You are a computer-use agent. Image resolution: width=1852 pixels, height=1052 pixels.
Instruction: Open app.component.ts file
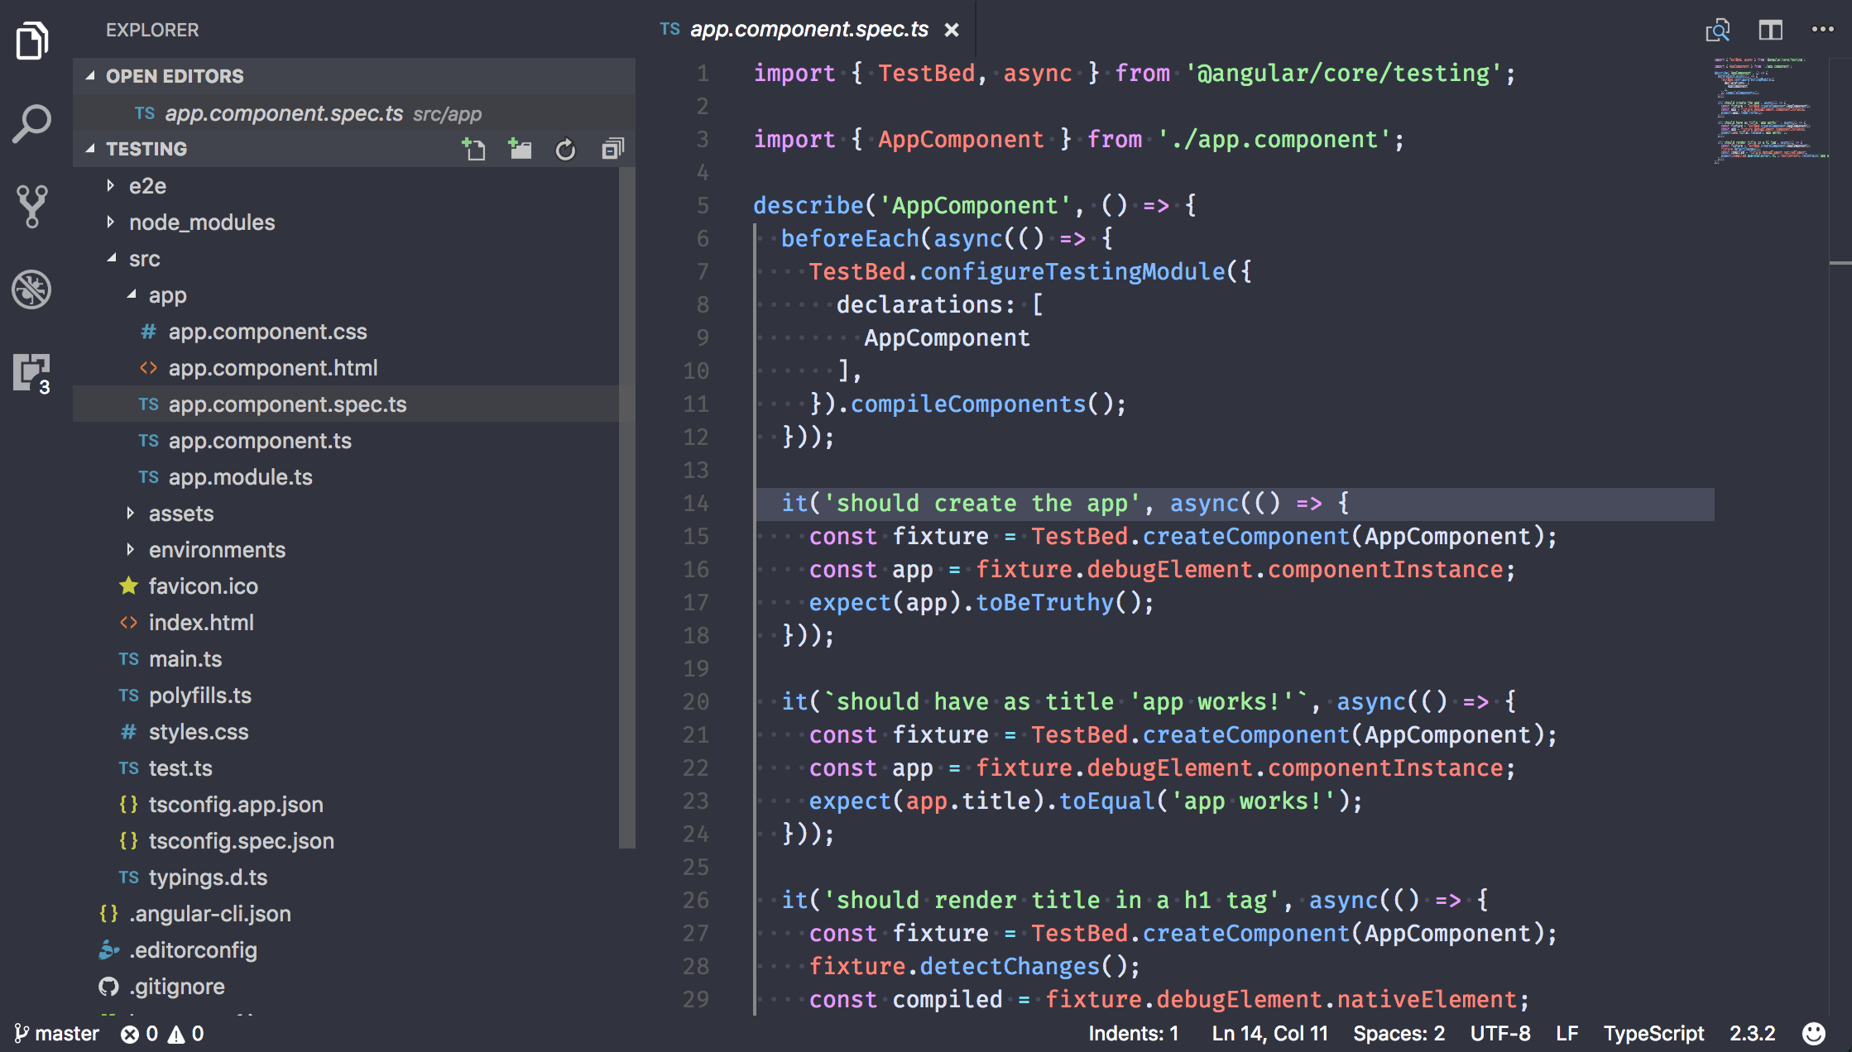(354, 441)
